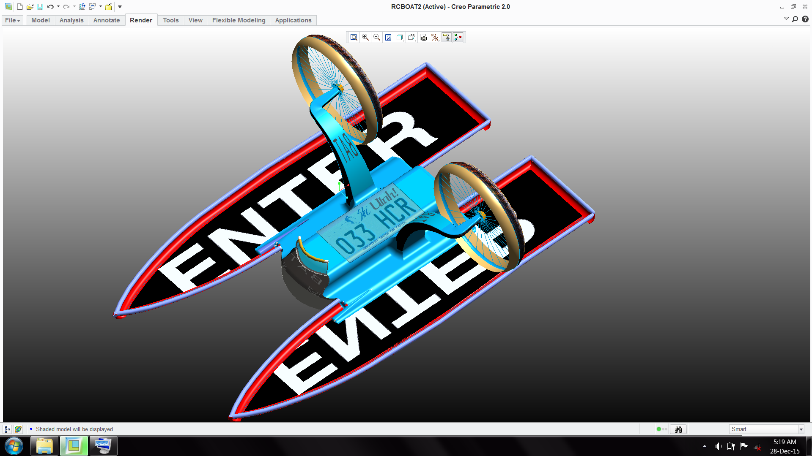Open the Help question mark icon

pos(805,19)
